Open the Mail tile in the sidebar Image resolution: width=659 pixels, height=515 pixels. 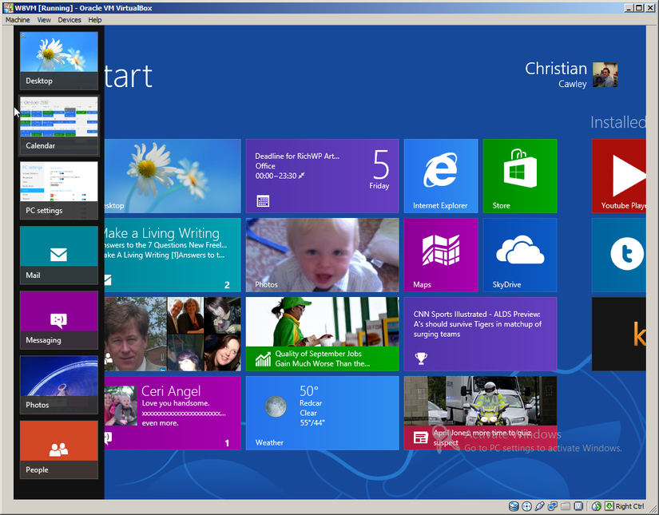point(58,254)
